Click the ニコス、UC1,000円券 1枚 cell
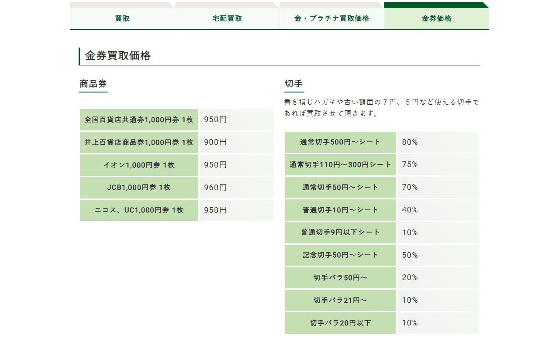This screenshot has width=559, height=349. pos(139,210)
